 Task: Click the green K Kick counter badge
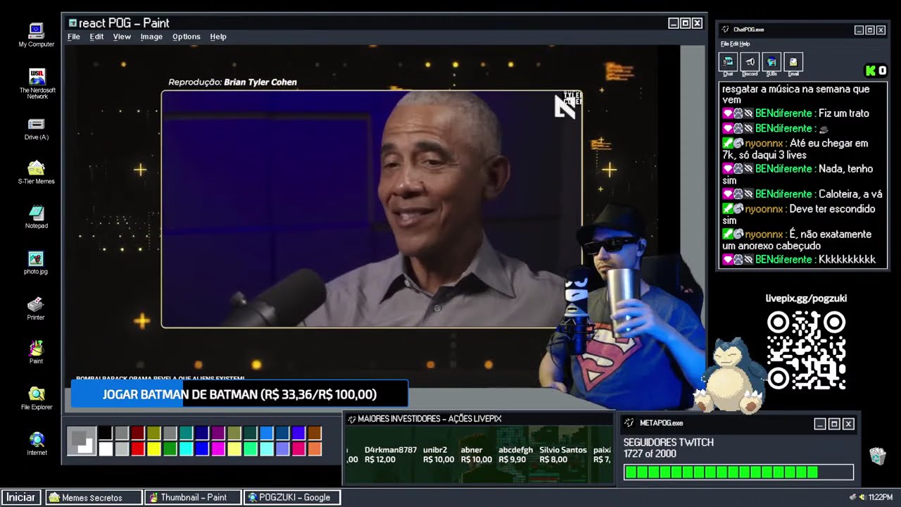click(x=876, y=70)
